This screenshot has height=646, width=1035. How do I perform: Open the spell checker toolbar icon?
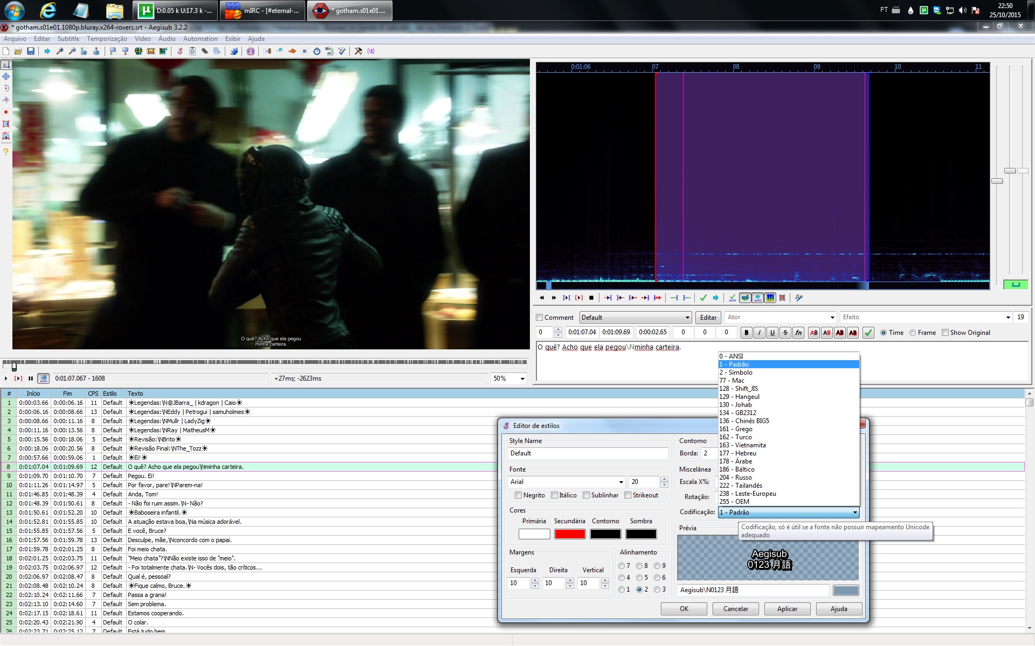pos(342,51)
